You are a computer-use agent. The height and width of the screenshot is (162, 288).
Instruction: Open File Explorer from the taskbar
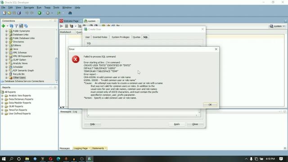click(x=27, y=159)
